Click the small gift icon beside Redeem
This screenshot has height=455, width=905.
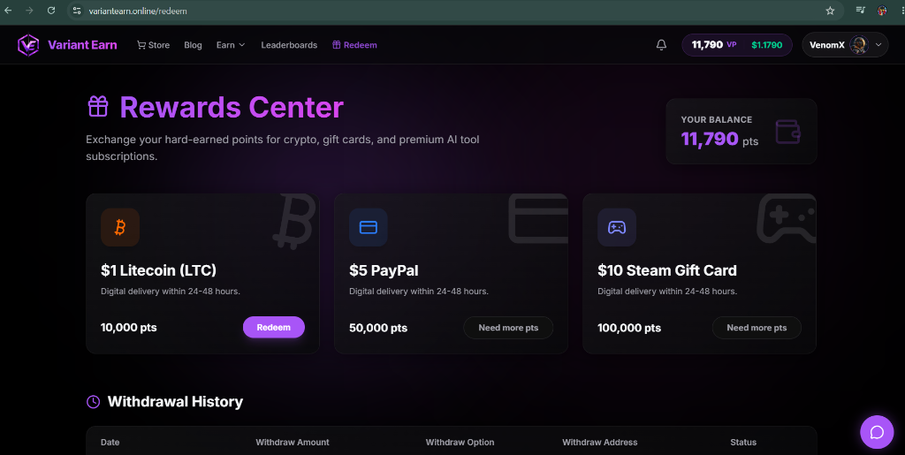337,45
